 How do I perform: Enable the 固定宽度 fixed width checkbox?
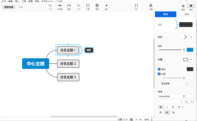click(x=159, y=84)
